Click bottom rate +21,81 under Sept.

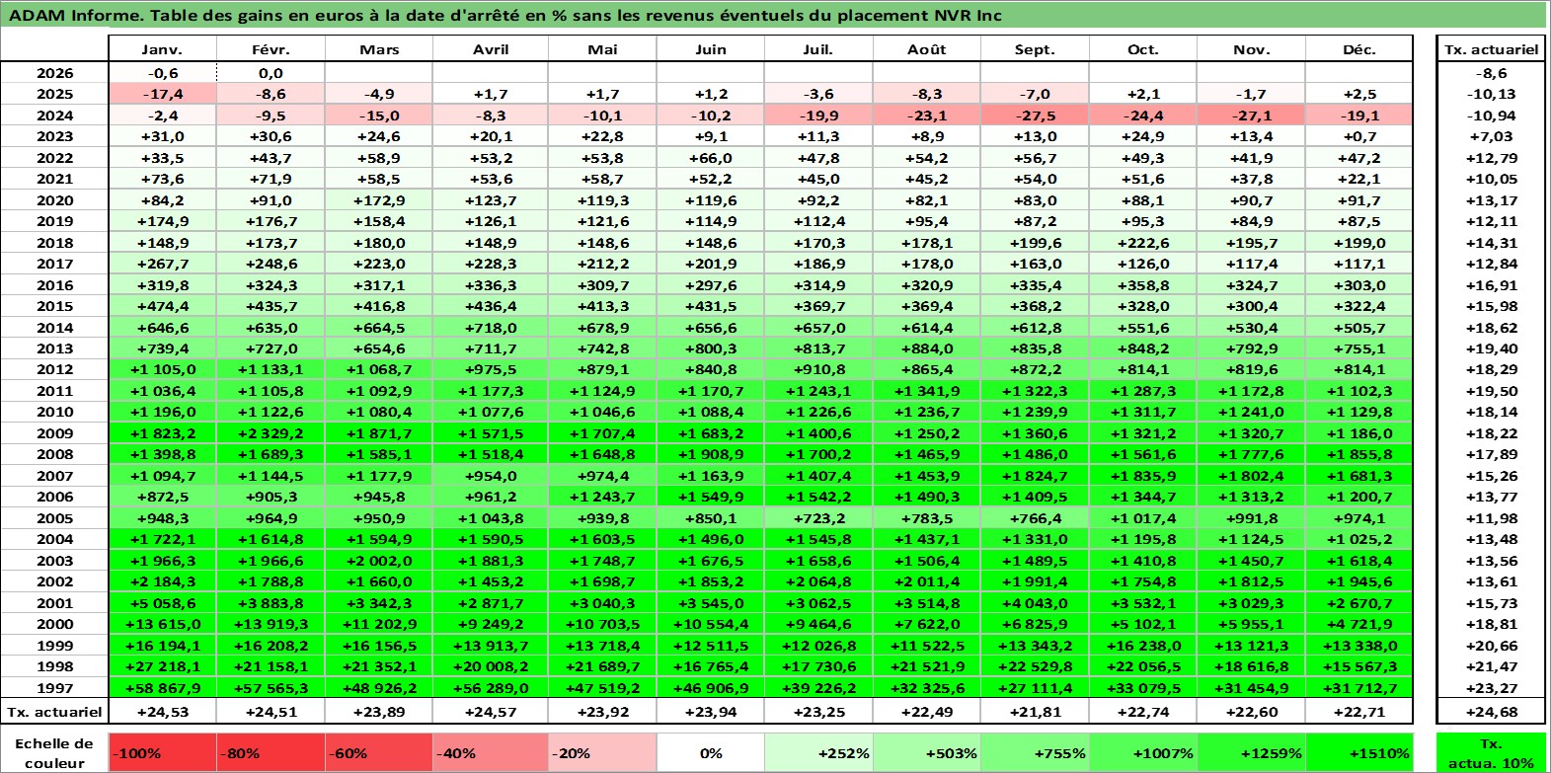tap(1035, 712)
